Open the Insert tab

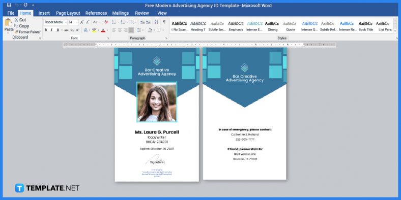point(44,13)
